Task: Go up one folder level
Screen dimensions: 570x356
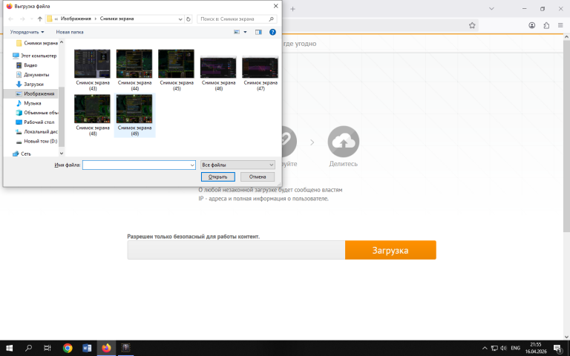Action: click(x=40, y=19)
